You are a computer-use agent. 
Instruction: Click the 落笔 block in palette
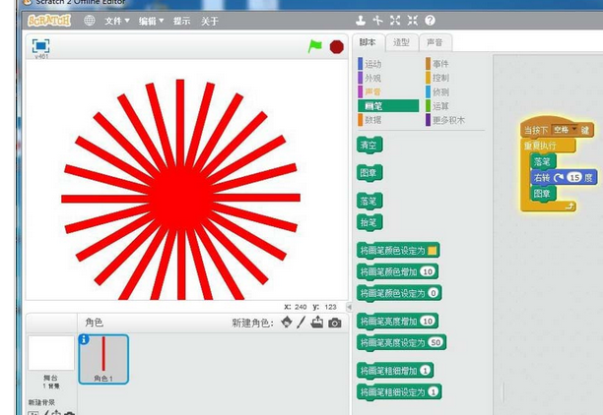coord(369,201)
